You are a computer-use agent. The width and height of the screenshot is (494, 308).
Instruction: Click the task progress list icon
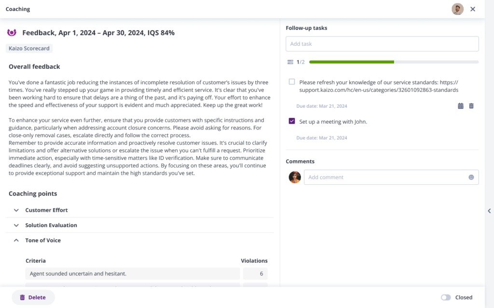click(290, 62)
